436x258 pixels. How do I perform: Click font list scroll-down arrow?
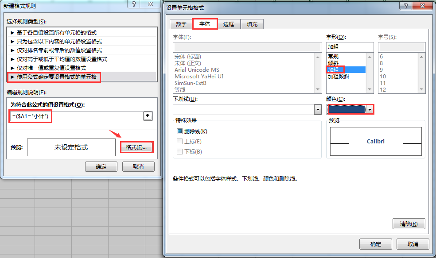[x=318, y=89]
